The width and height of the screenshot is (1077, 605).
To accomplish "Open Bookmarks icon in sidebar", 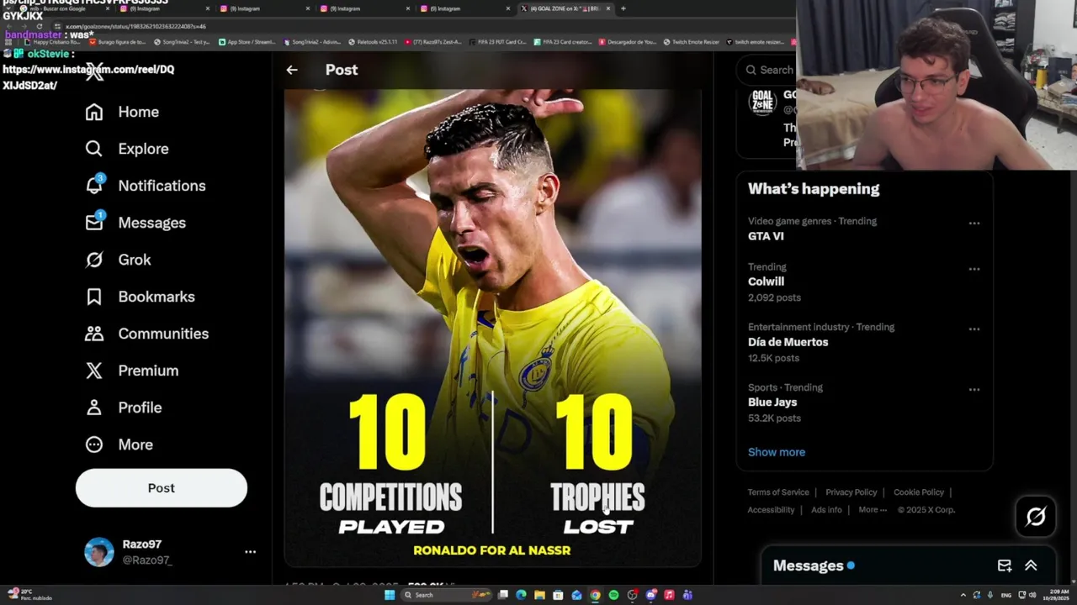I will coord(94,297).
